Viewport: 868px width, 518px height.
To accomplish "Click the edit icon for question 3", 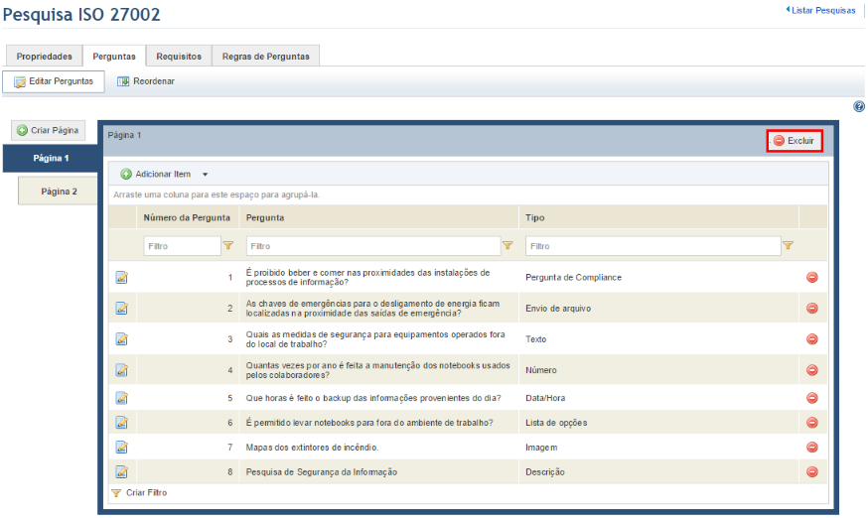I will coord(122,339).
